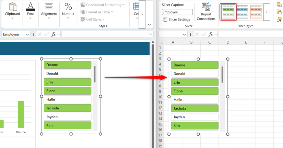Click the Slicer Caption box containing Employee
The height and width of the screenshot is (148, 283).
tap(177, 12)
